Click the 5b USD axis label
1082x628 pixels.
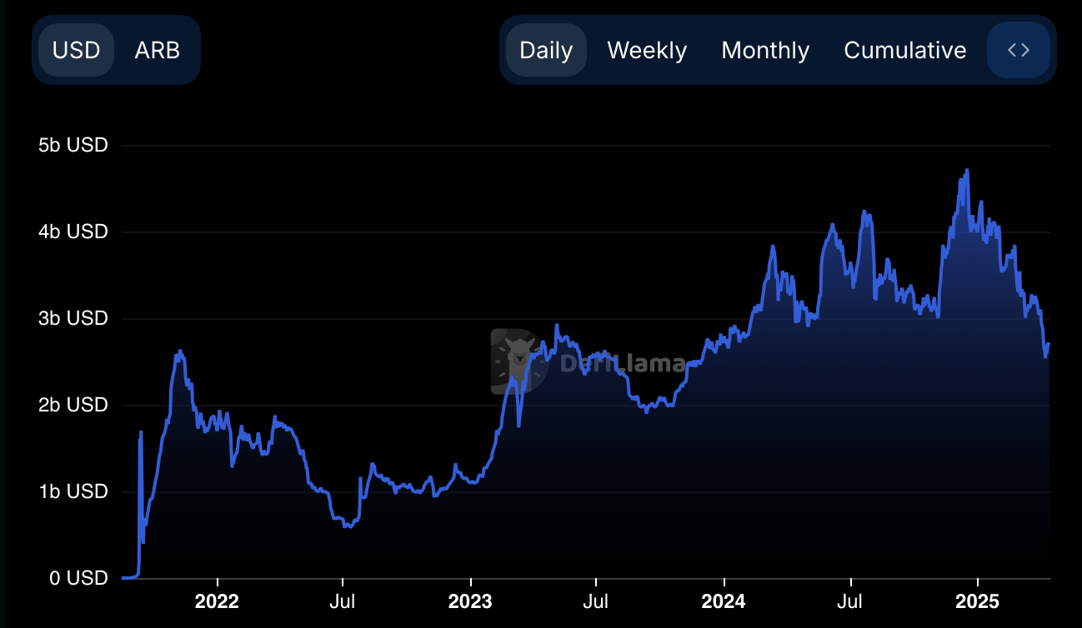pos(74,145)
